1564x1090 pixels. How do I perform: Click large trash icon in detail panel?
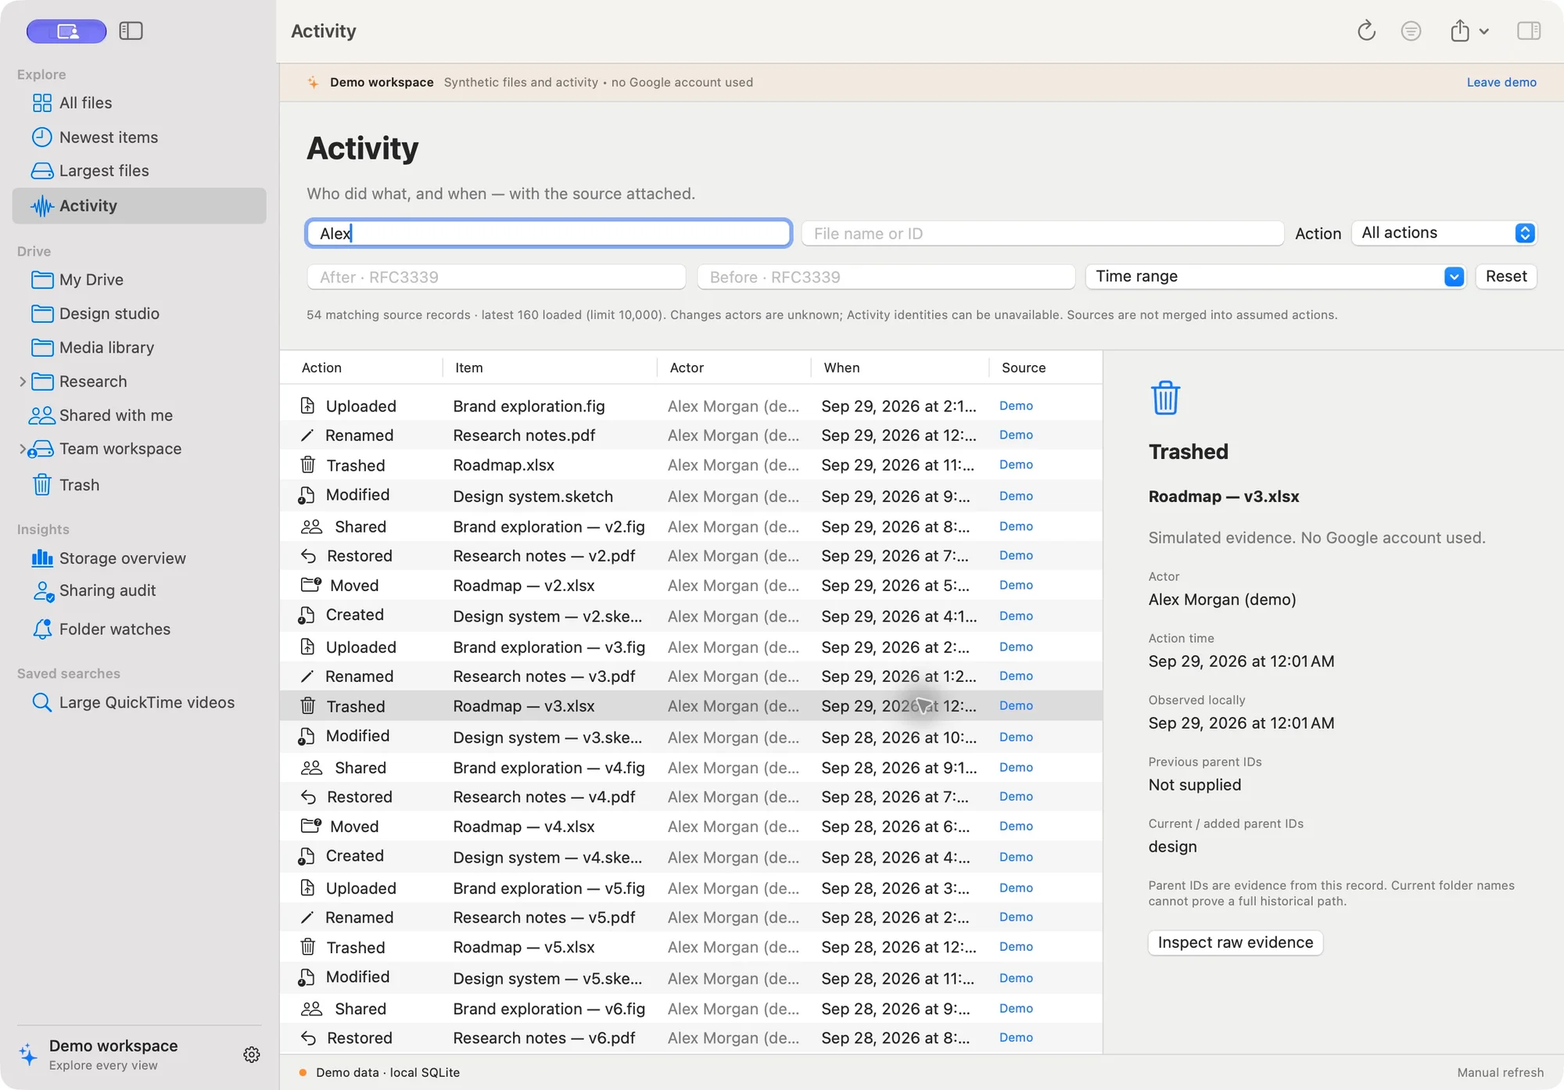pos(1165,398)
